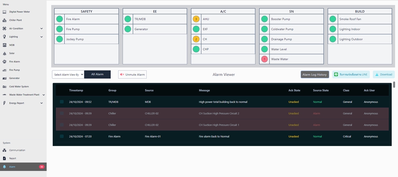
Task: Expand the Energy Report chevron
Action: [x=41, y=103]
